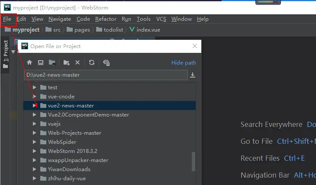Select the Vue2.0ComponentDemo-master folder row
The image size is (316, 185).
click(110, 114)
